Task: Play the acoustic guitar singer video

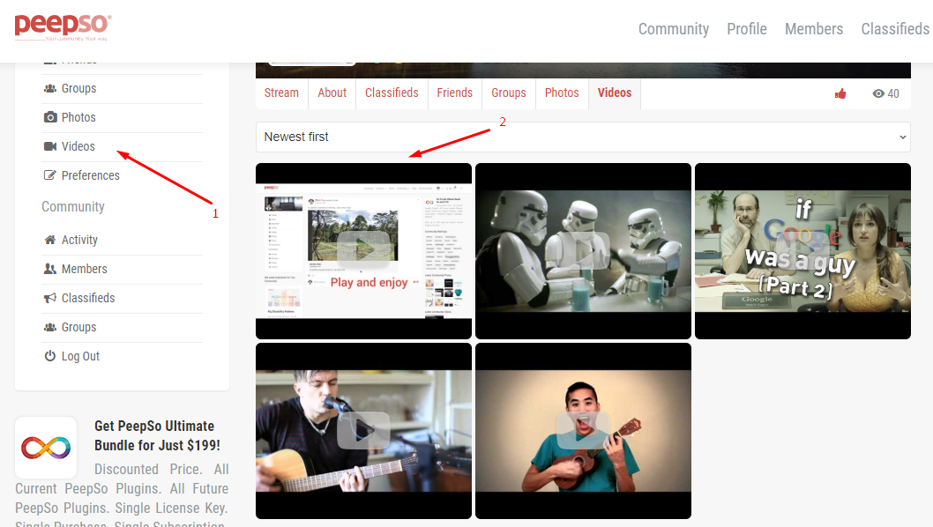Action: (363, 431)
